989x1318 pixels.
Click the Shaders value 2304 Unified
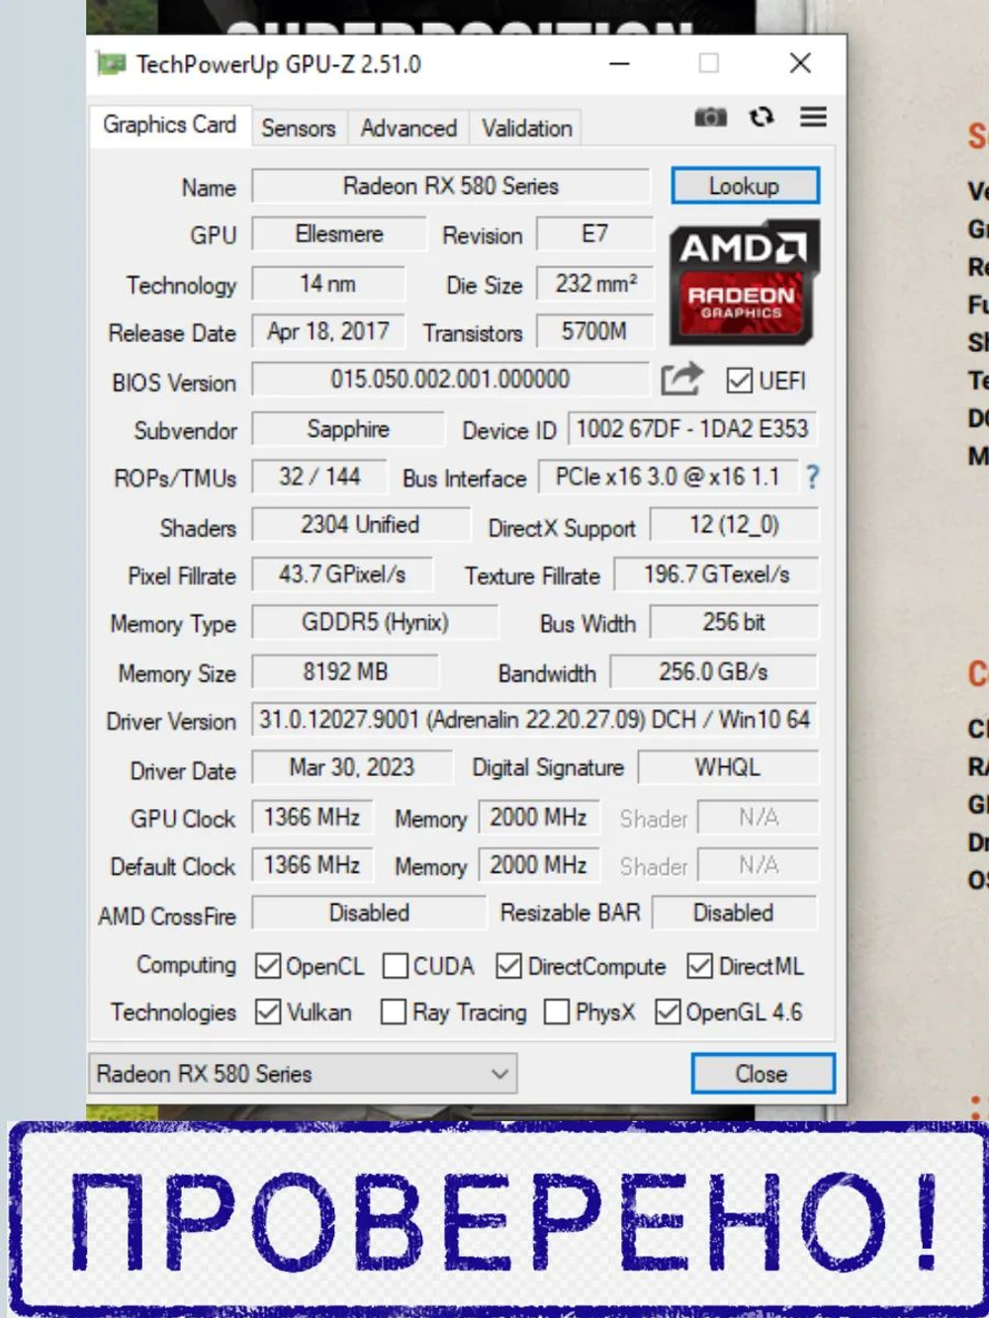click(x=361, y=525)
